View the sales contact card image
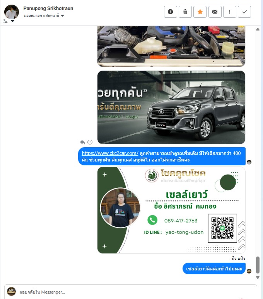The width and height of the screenshot is (263, 299). pos(171,210)
